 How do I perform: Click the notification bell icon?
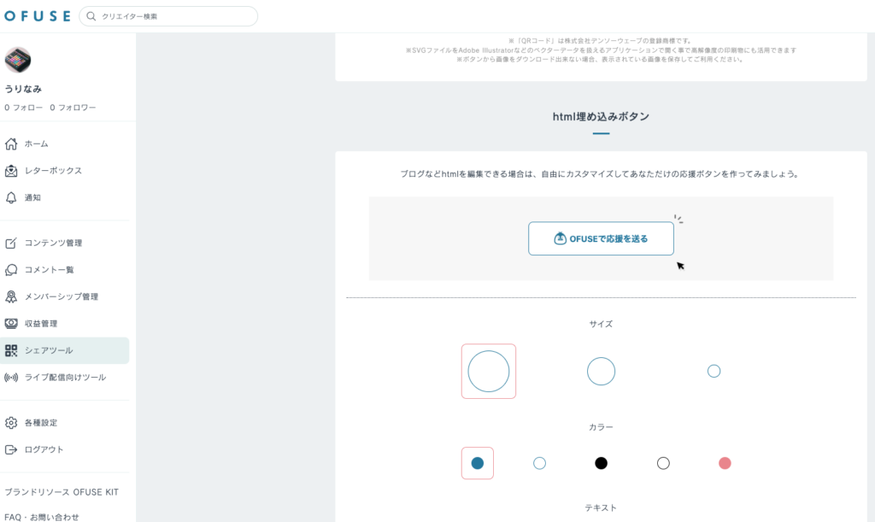(11, 197)
